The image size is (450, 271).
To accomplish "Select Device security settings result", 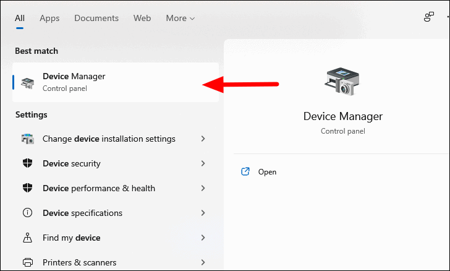I will (x=116, y=163).
